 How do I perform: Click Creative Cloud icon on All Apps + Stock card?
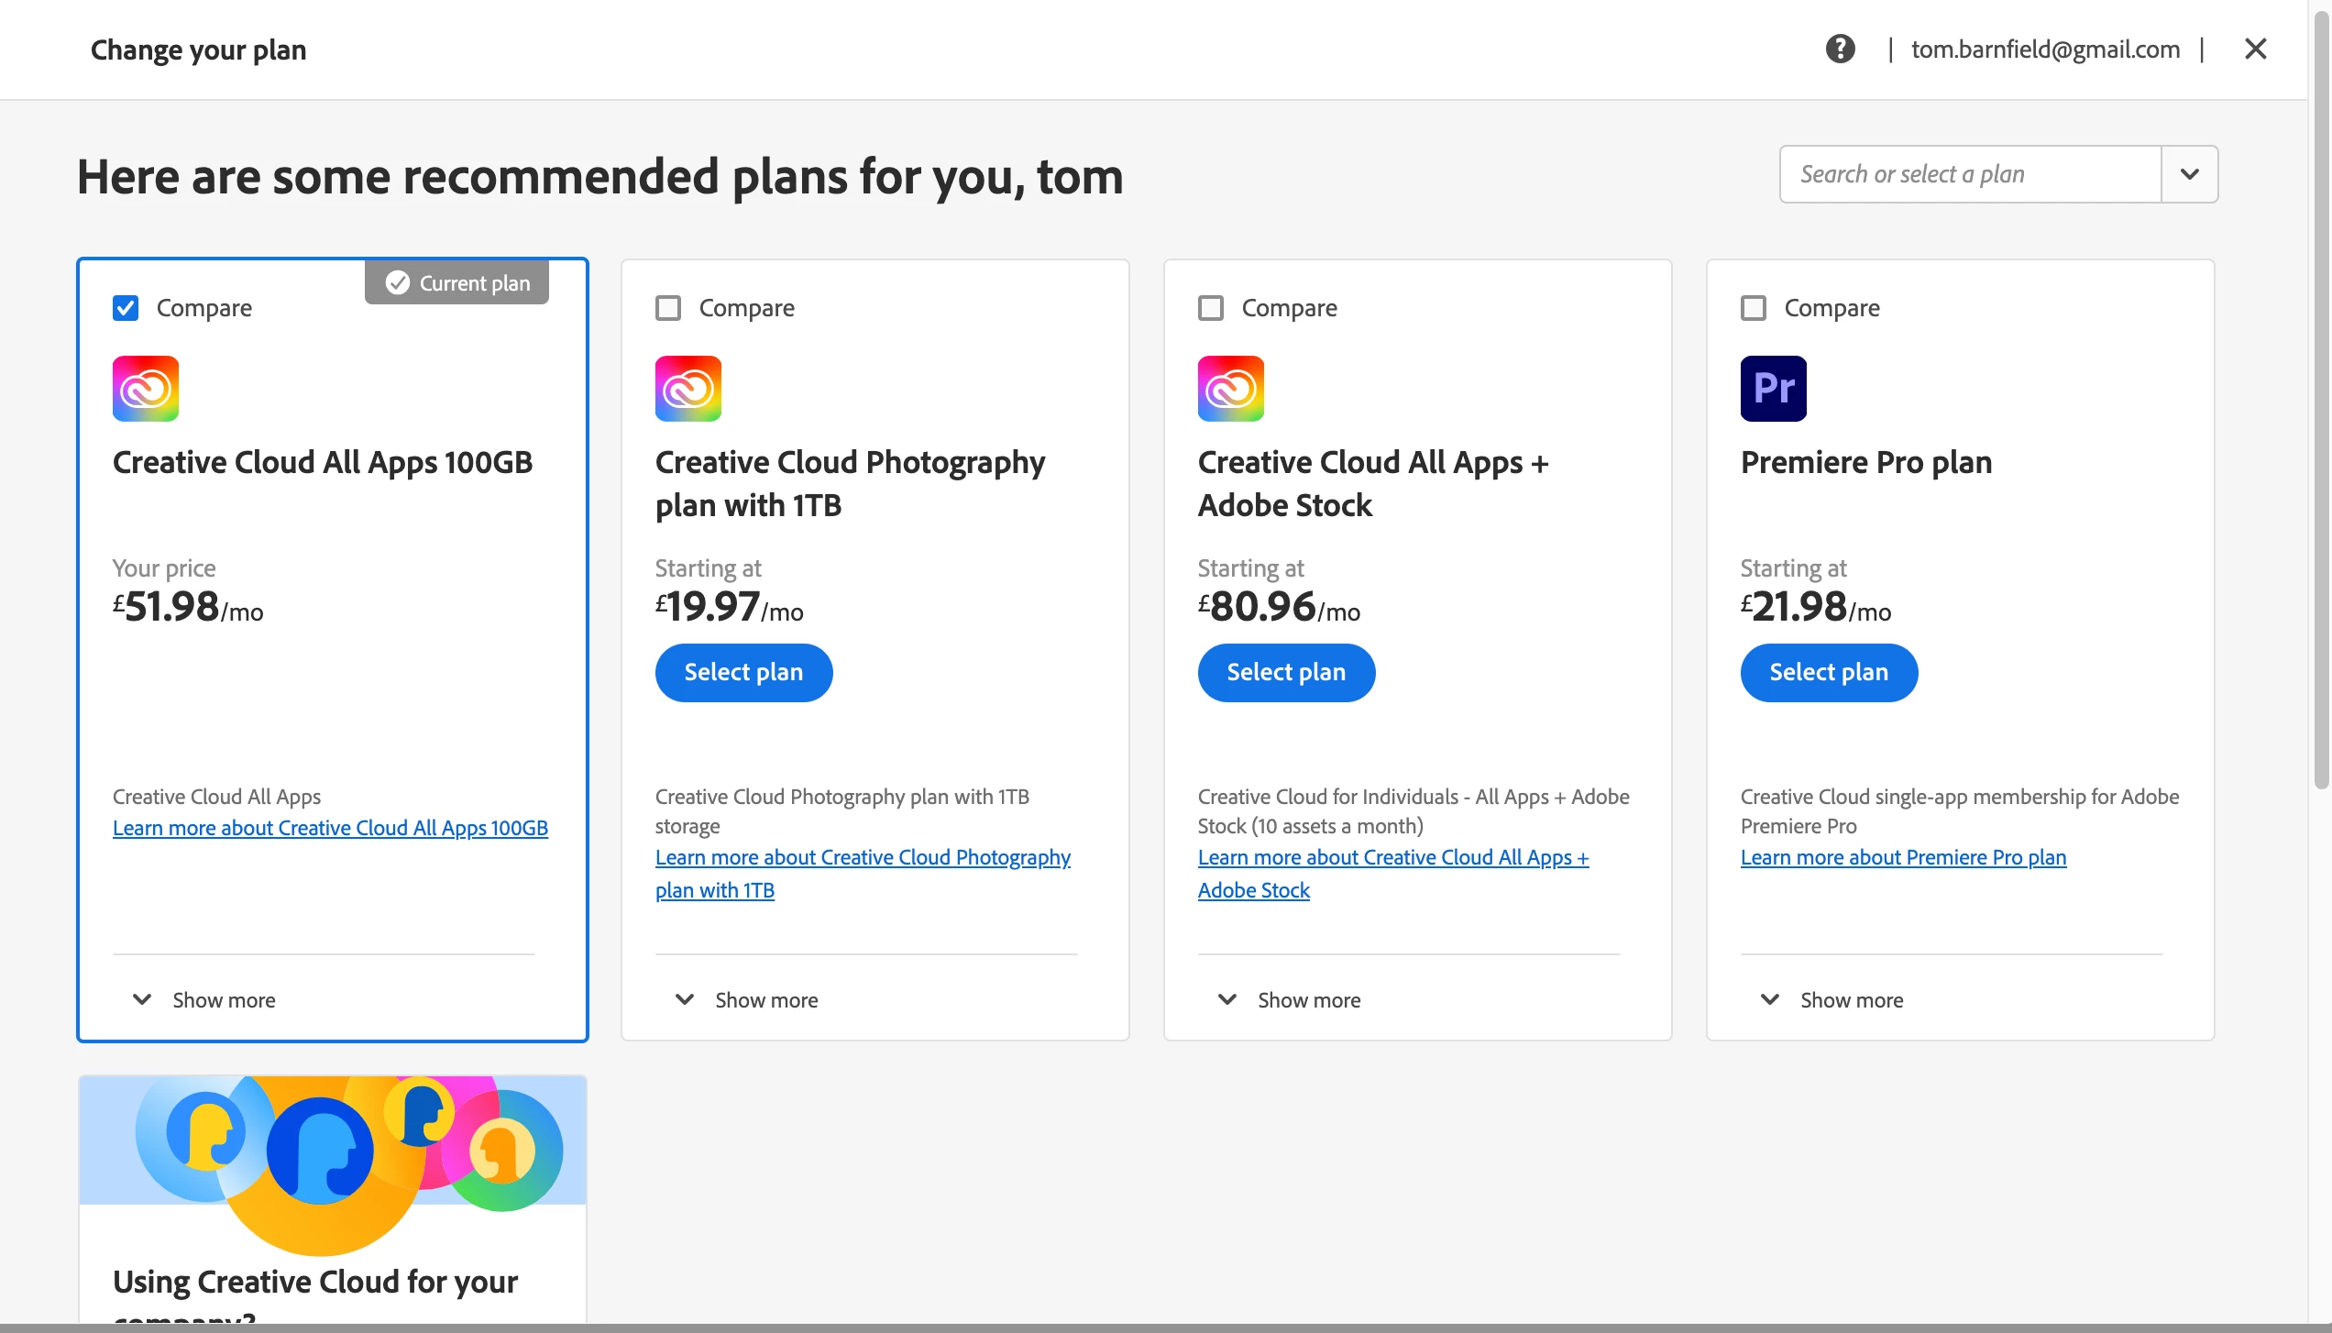pos(1231,389)
